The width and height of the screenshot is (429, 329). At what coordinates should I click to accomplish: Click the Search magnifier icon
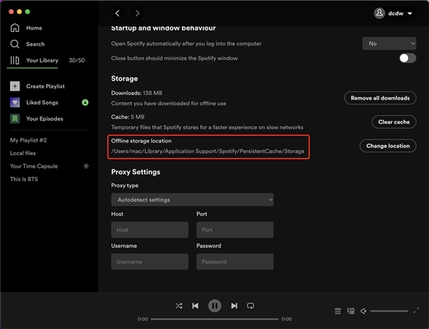[15, 44]
